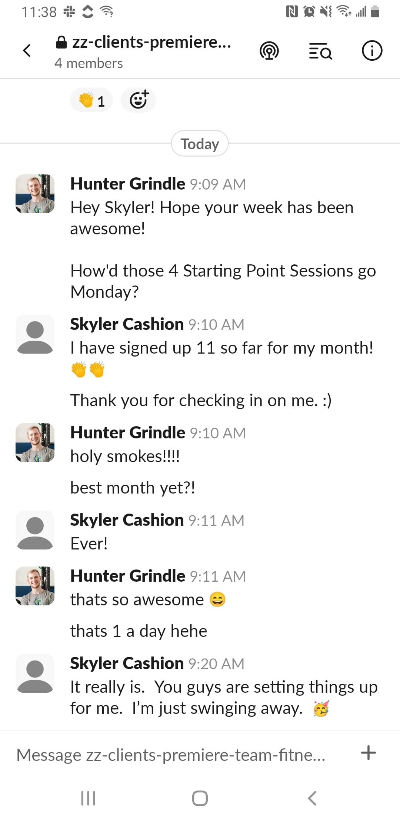Open Android recent apps button
Viewport: 400px width, 822px height.
88,798
